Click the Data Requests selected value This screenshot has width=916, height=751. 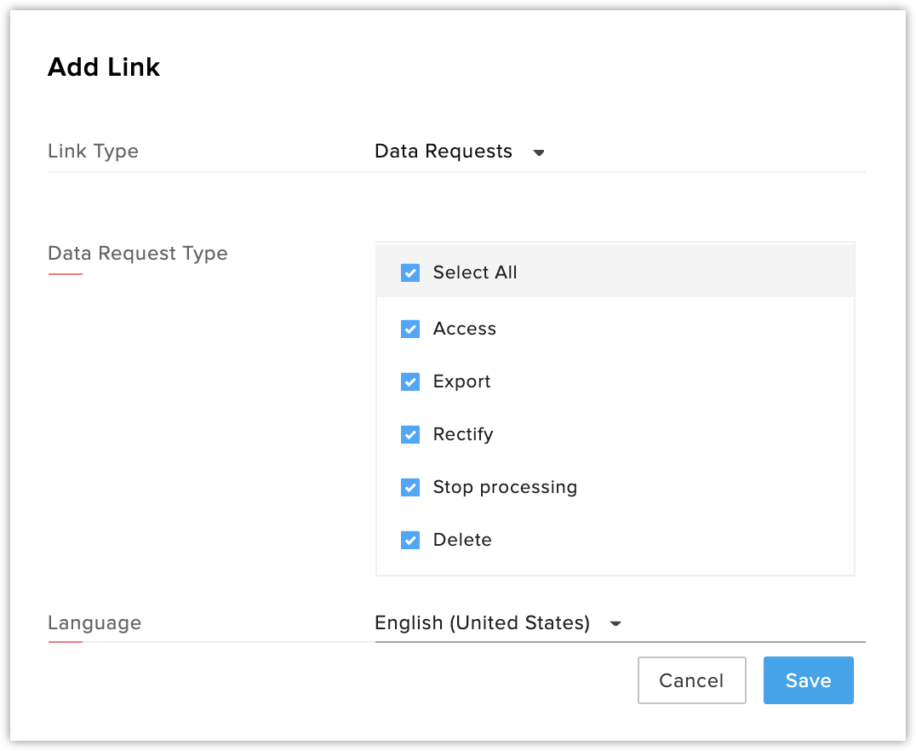(444, 152)
